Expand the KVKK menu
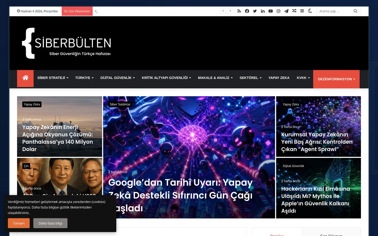This screenshot has height=236, width=378. [303, 78]
